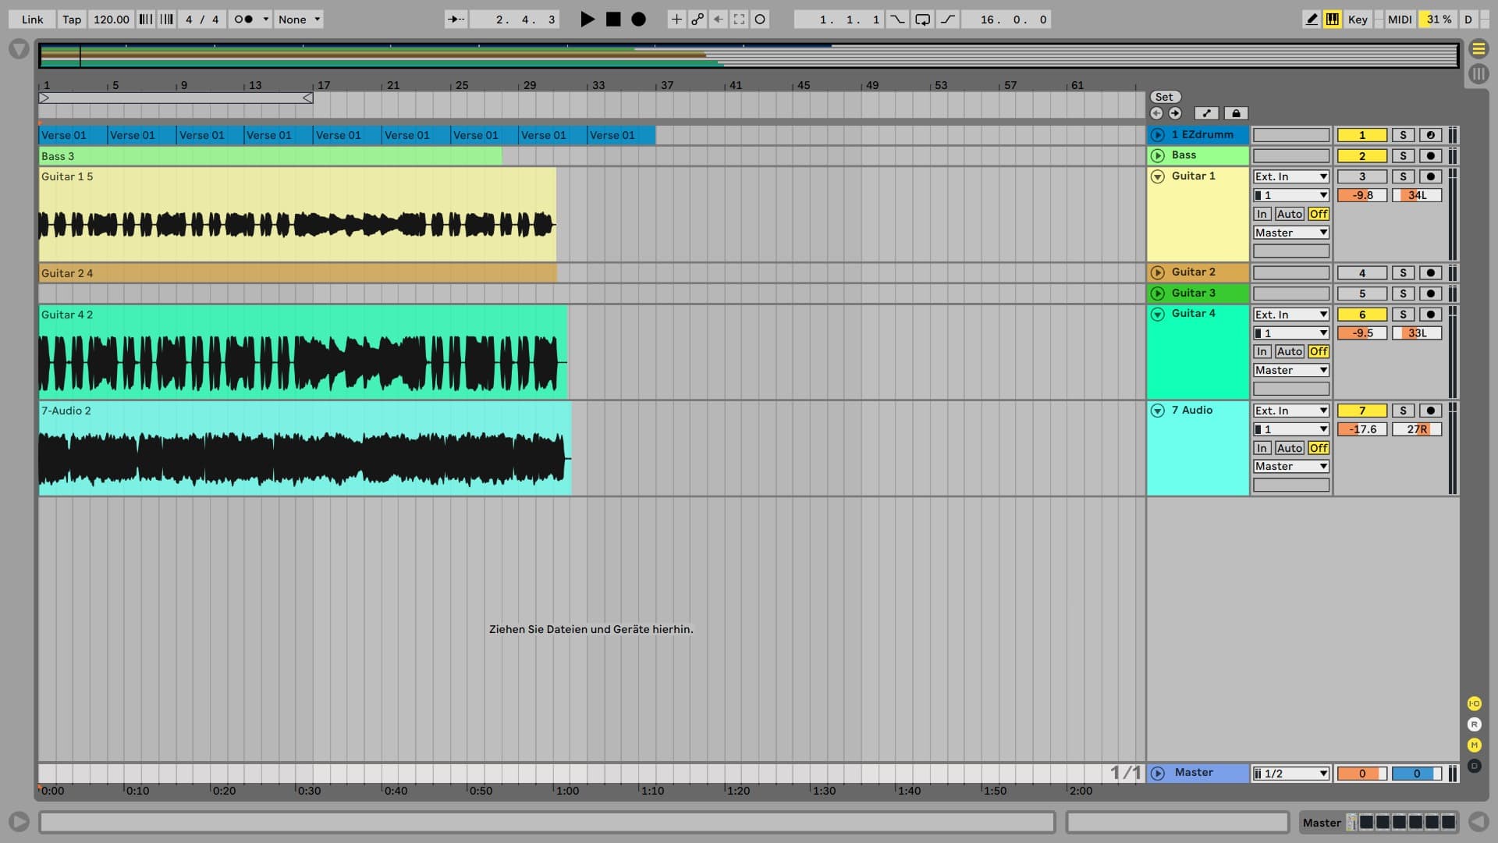Viewport: 1498px width, 843px height.
Task: Solo the Bass track
Action: (x=1403, y=156)
